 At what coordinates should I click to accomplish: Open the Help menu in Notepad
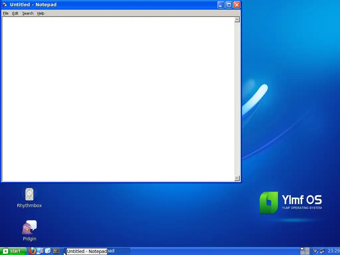41,13
